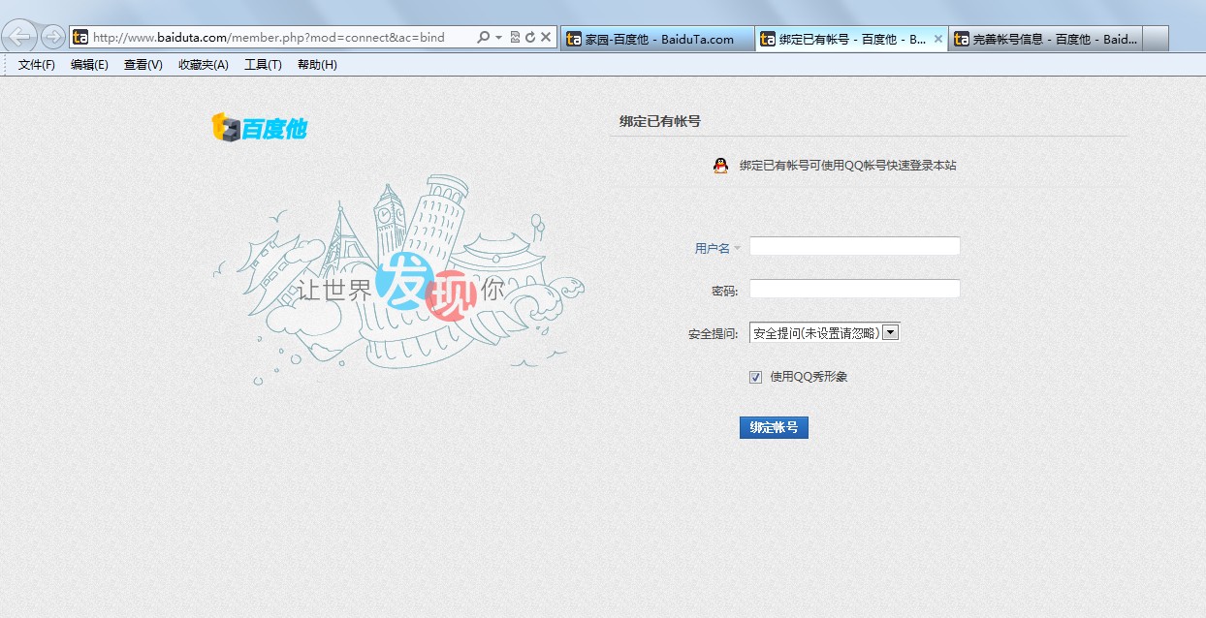This screenshot has width=1206, height=618.
Task: Click the text 绑定已有帐号可使用QQ帐号快速登录本站
Action: (848, 166)
